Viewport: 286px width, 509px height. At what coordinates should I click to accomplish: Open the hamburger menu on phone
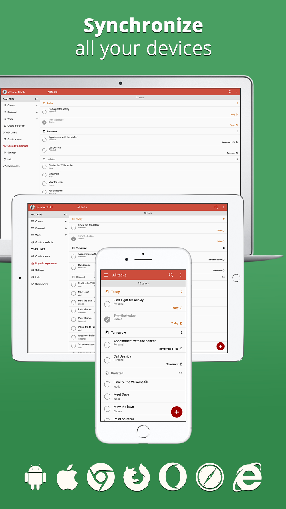(x=106, y=275)
